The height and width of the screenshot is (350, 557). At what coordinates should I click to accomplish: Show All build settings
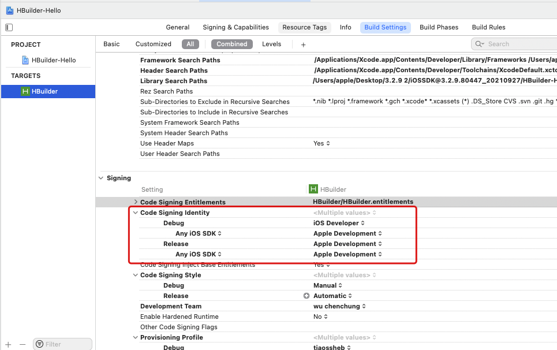coord(190,44)
